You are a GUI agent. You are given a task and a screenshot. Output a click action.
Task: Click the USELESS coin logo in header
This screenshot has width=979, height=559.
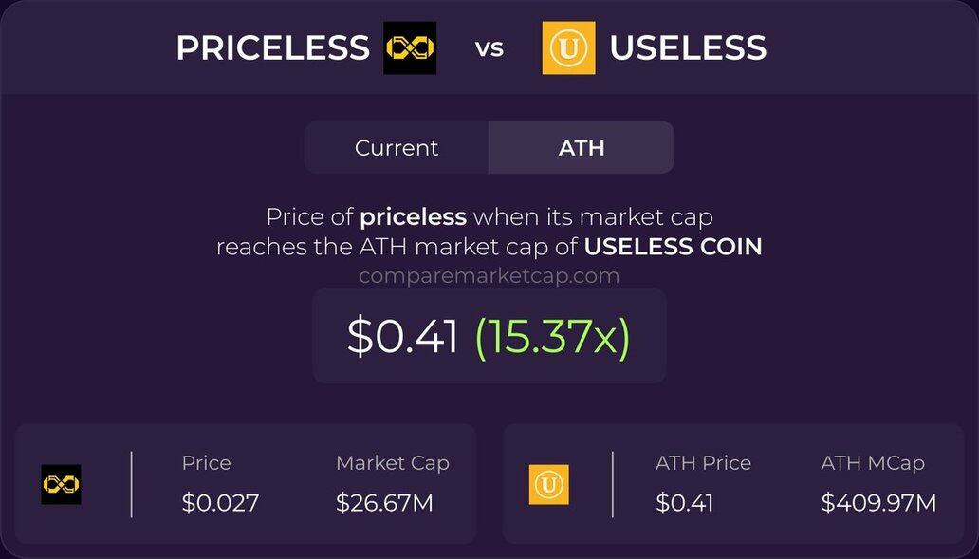coord(568,47)
